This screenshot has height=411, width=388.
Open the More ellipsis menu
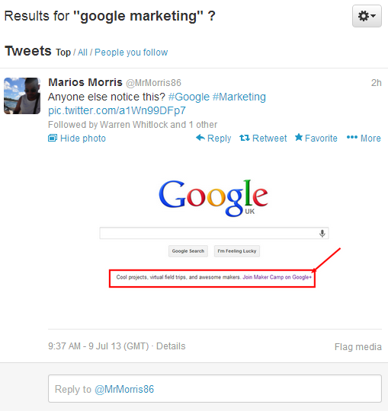[364, 138]
